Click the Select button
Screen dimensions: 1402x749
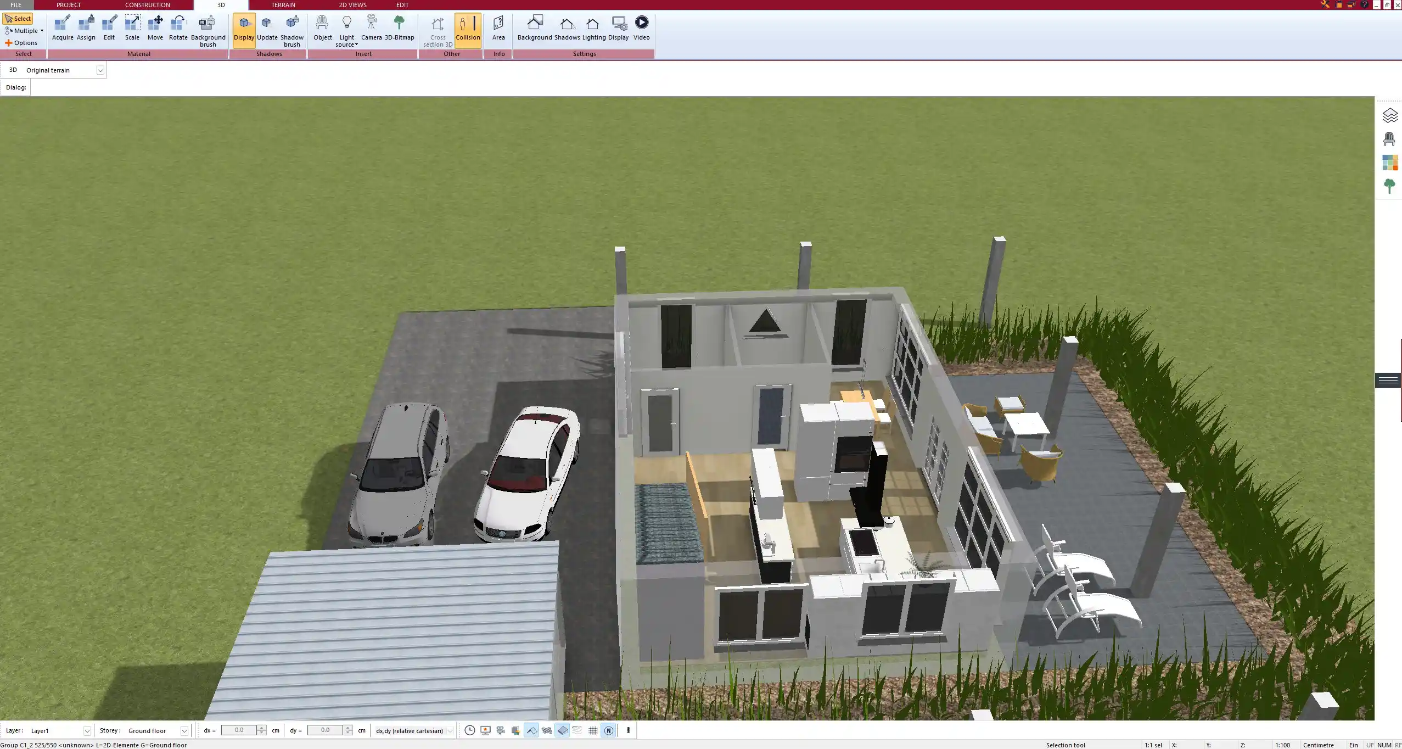(x=18, y=19)
